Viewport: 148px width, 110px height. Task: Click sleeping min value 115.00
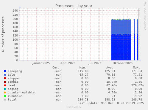pyautogui.click(x=83, y=71)
